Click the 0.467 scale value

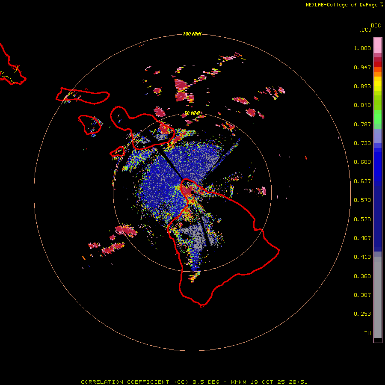[362, 238]
